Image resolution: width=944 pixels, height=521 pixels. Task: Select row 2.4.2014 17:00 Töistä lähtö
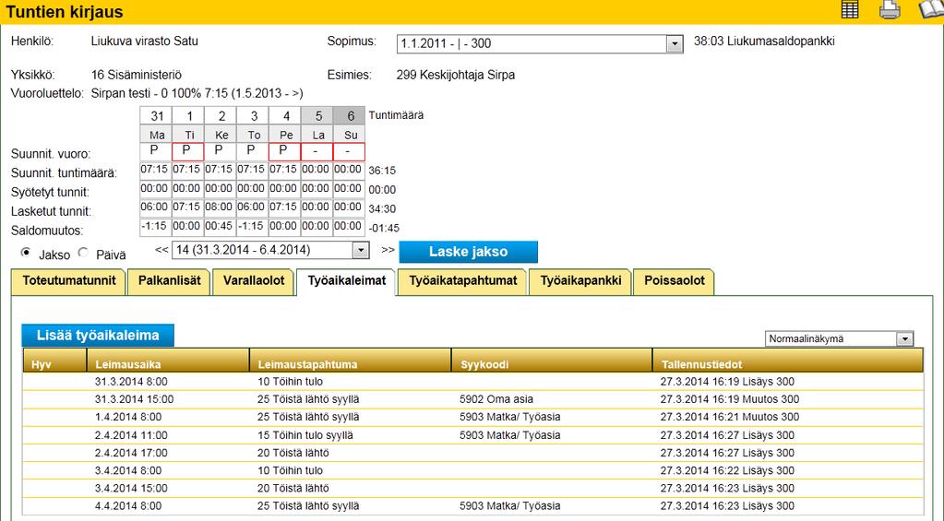click(x=472, y=453)
